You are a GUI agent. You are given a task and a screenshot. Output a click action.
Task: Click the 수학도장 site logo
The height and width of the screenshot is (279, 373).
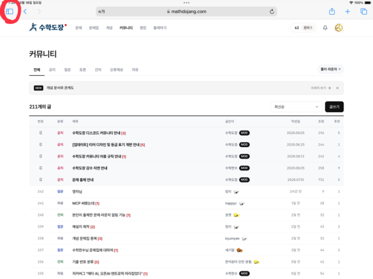pyautogui.click(x=48, y=27)
